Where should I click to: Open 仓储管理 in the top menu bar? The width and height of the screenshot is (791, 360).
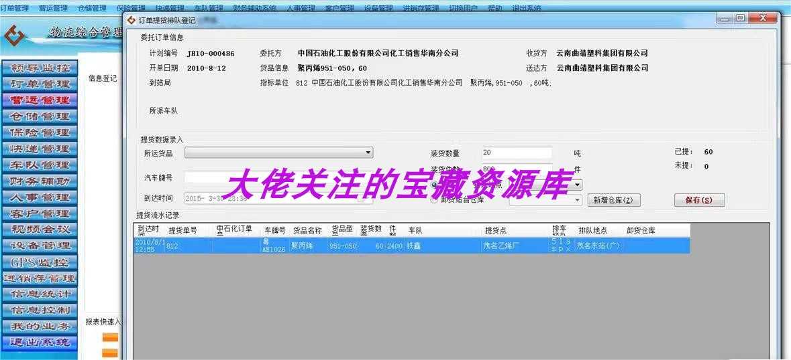point(93,8)
